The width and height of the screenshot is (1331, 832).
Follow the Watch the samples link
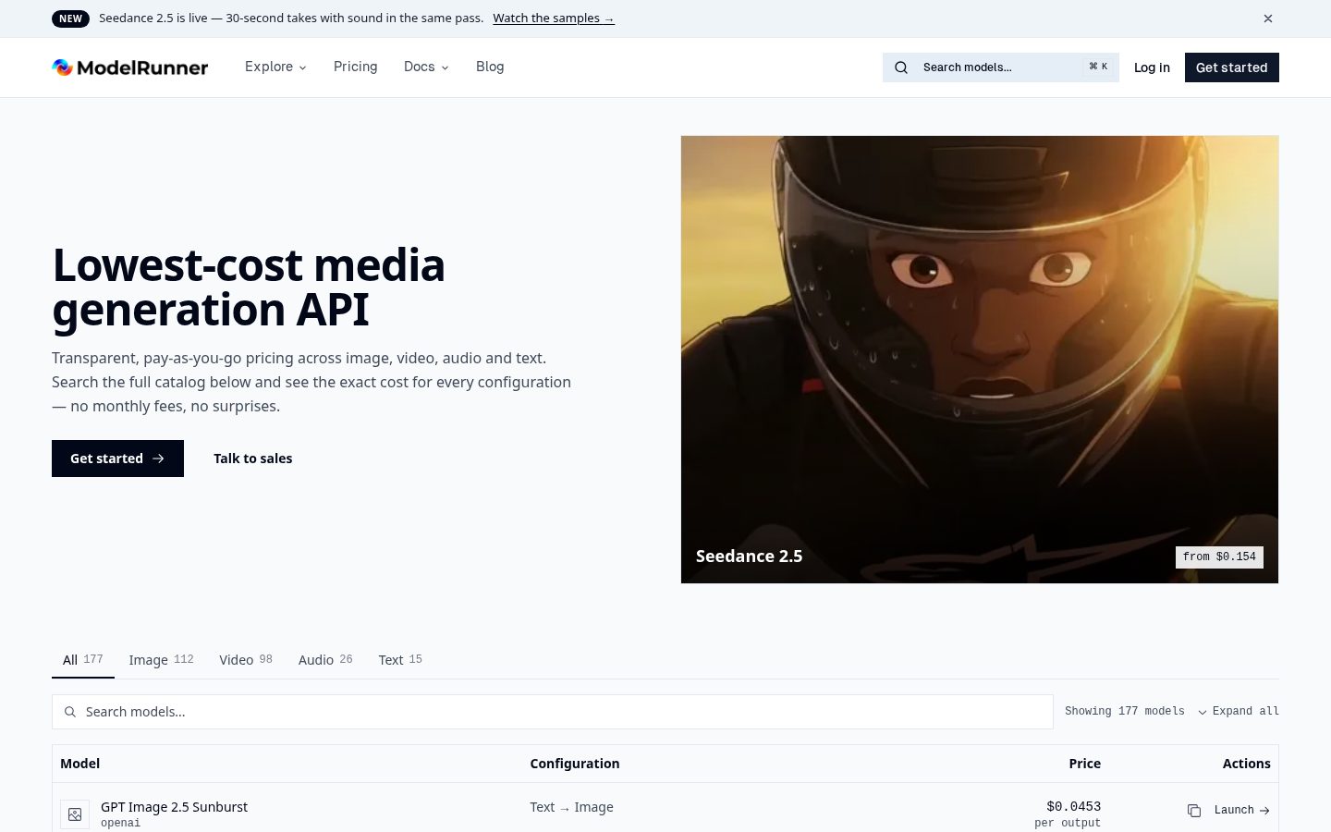(554, 18)
